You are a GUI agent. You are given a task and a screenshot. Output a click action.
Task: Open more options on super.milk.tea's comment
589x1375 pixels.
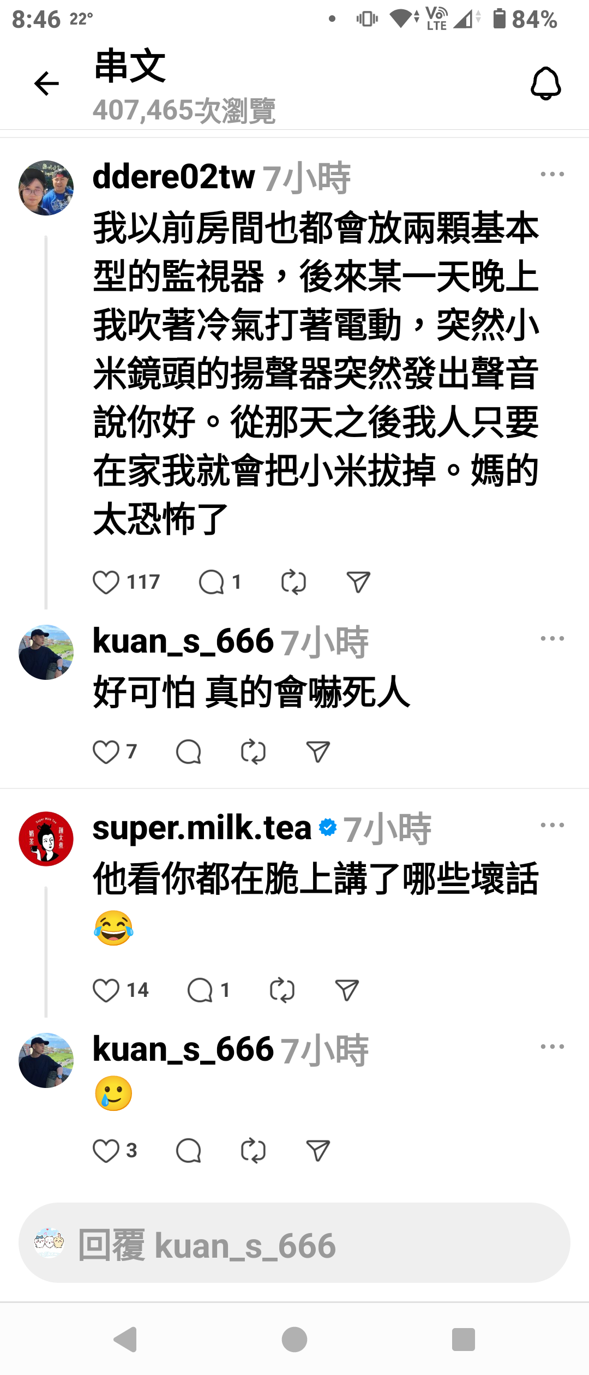pyautogui.click(x=552, y=825)
